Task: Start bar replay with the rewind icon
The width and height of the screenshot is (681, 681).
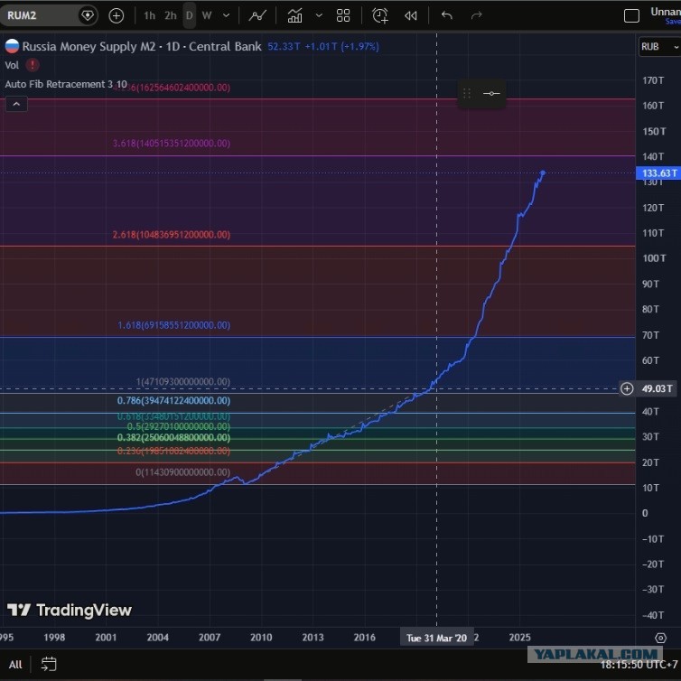Action: pyautogui.click(x=411, y=15)
